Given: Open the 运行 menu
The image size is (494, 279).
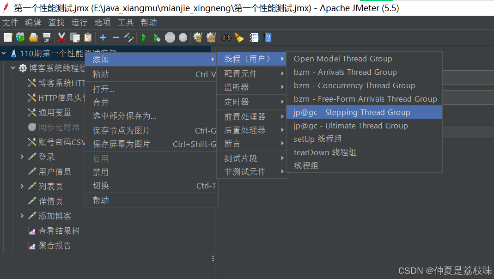Looking at the screenshot, I should 79,23.
